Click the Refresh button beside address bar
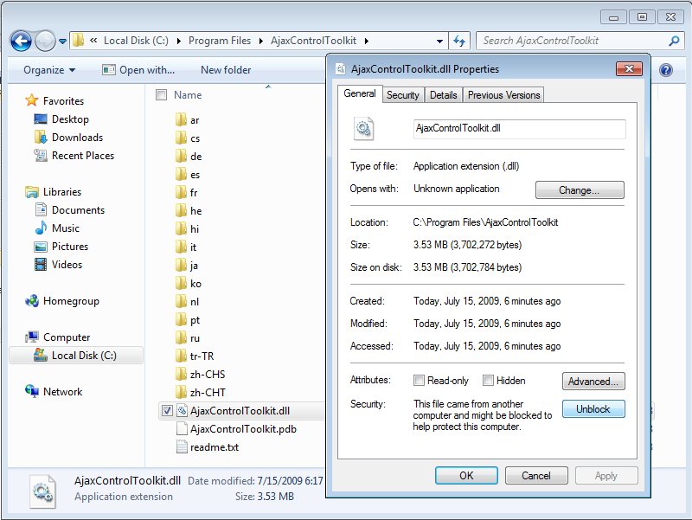Viewport: 692px width, 520px height. tap(459, 41)
